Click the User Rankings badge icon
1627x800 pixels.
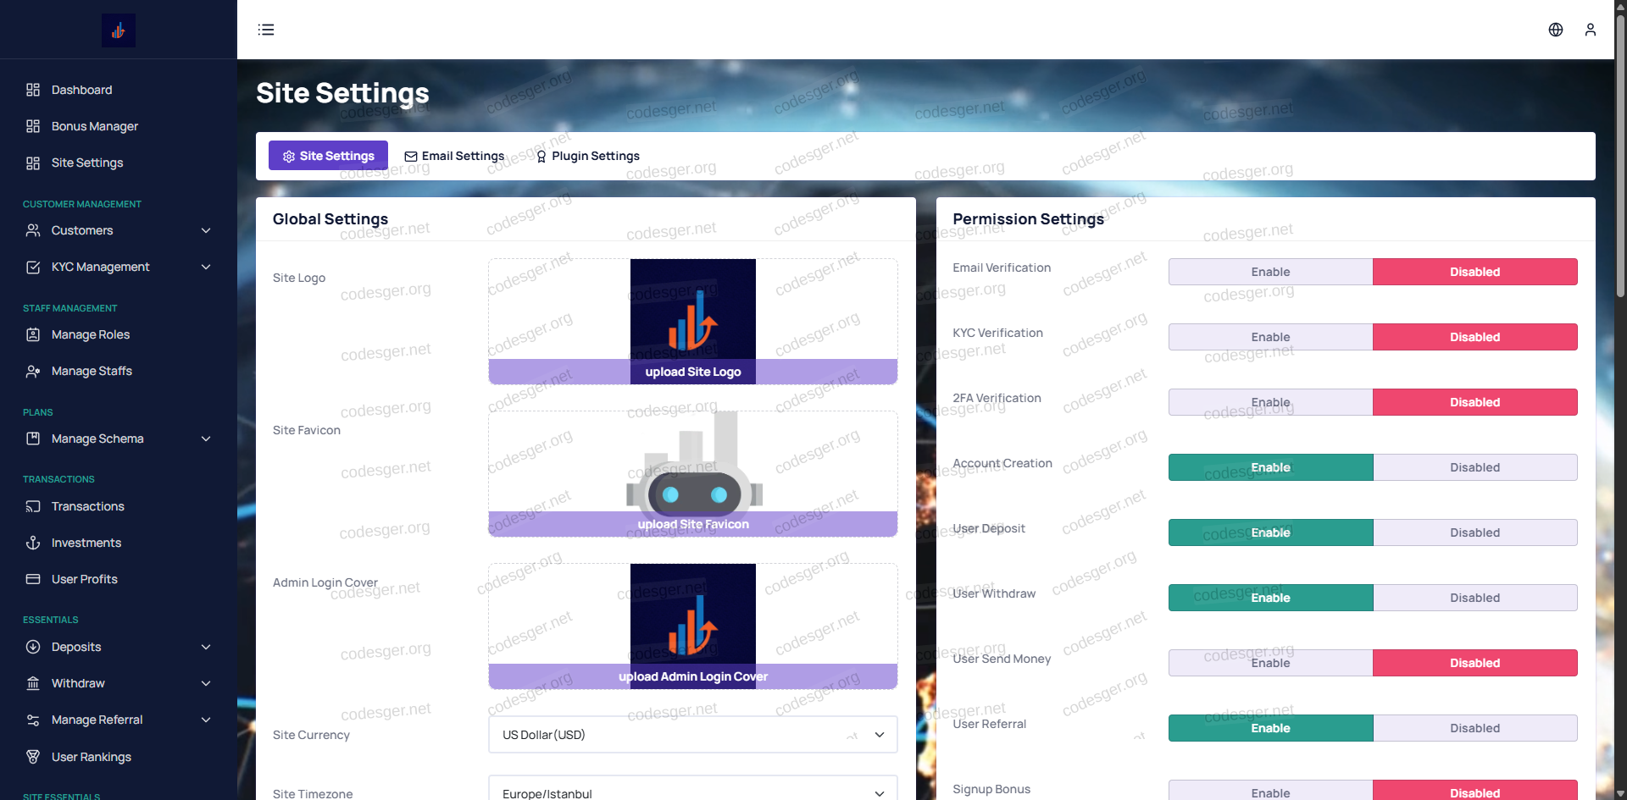point(33,757)
